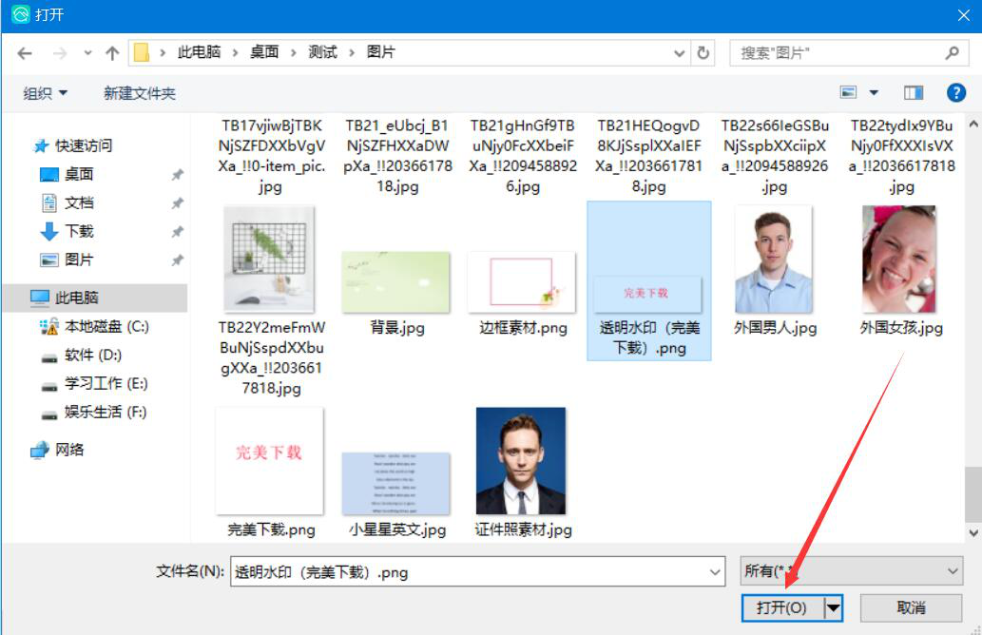The image size is (982, 635).
Task: Select 证件照素材.jpg thumbnail
Action: [521, 461]
